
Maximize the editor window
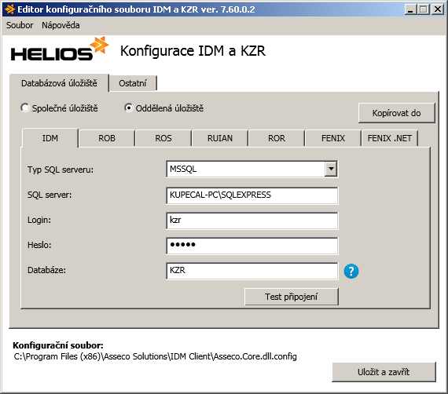click(x=424, y=9)
